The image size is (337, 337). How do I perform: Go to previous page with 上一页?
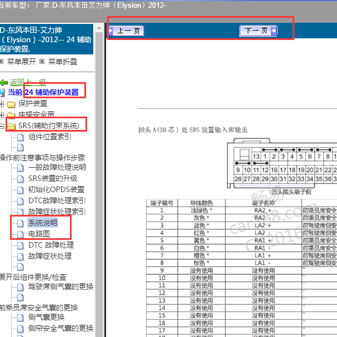(127, 31)
